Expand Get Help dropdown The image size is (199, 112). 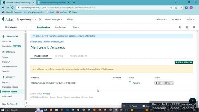pos(176,19)
